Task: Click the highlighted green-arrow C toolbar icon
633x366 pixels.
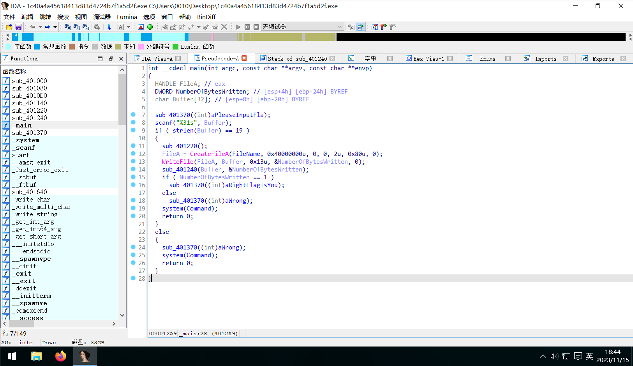Action: pyautogui.click(x=361, y=27)
